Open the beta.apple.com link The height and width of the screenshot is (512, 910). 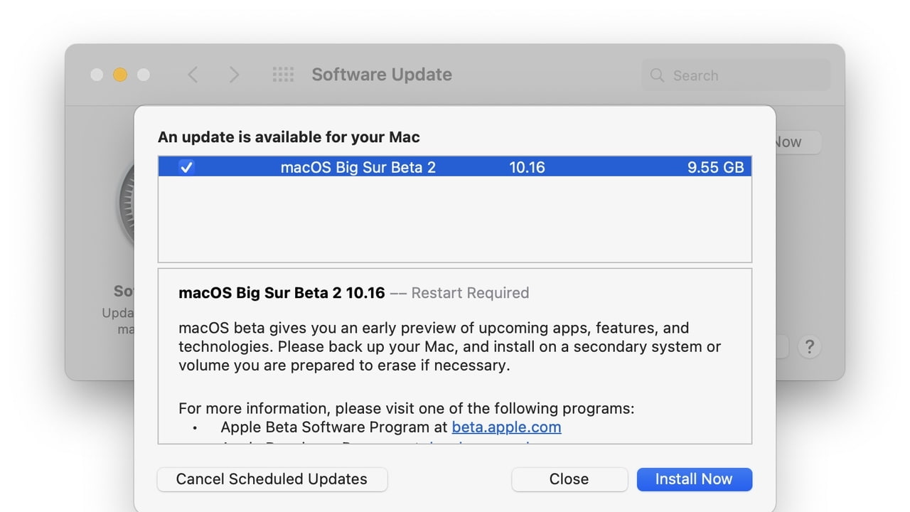click(506, 427)
